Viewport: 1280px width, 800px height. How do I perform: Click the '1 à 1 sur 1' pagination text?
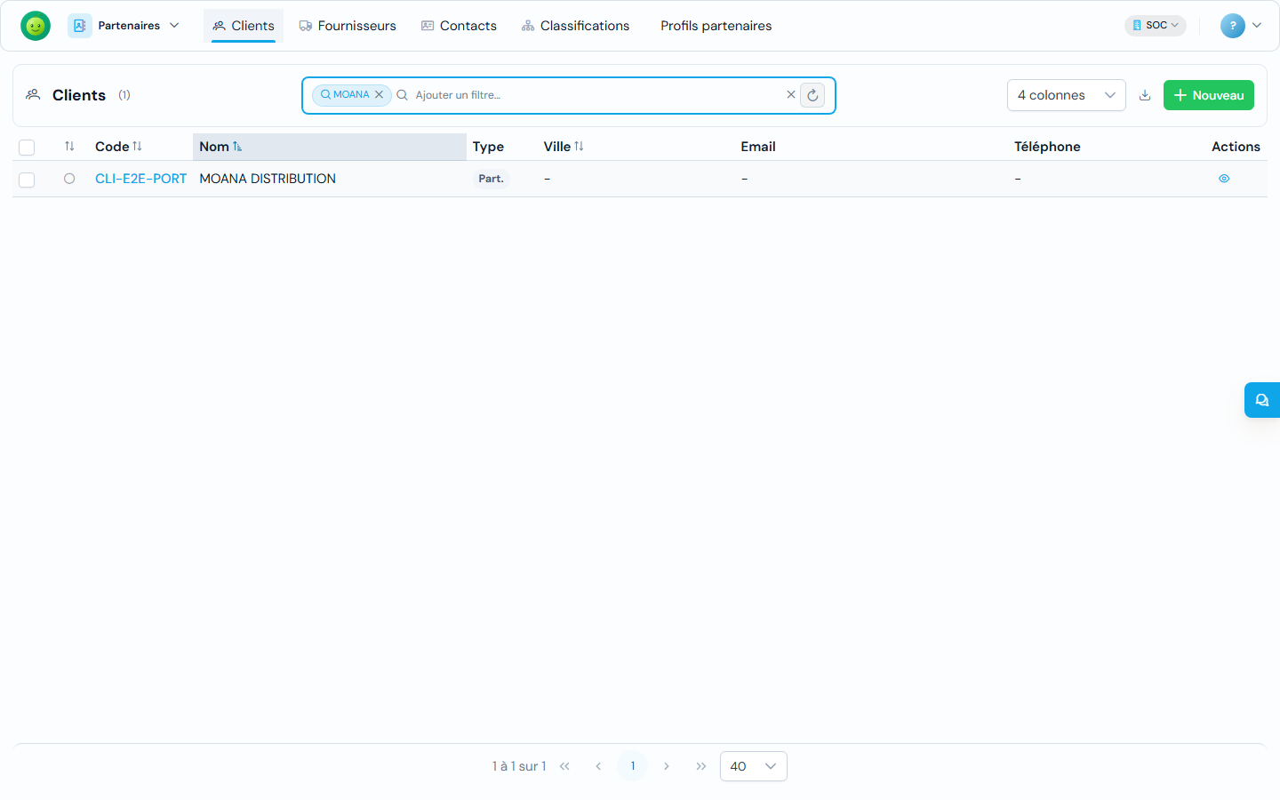point(519,766)
